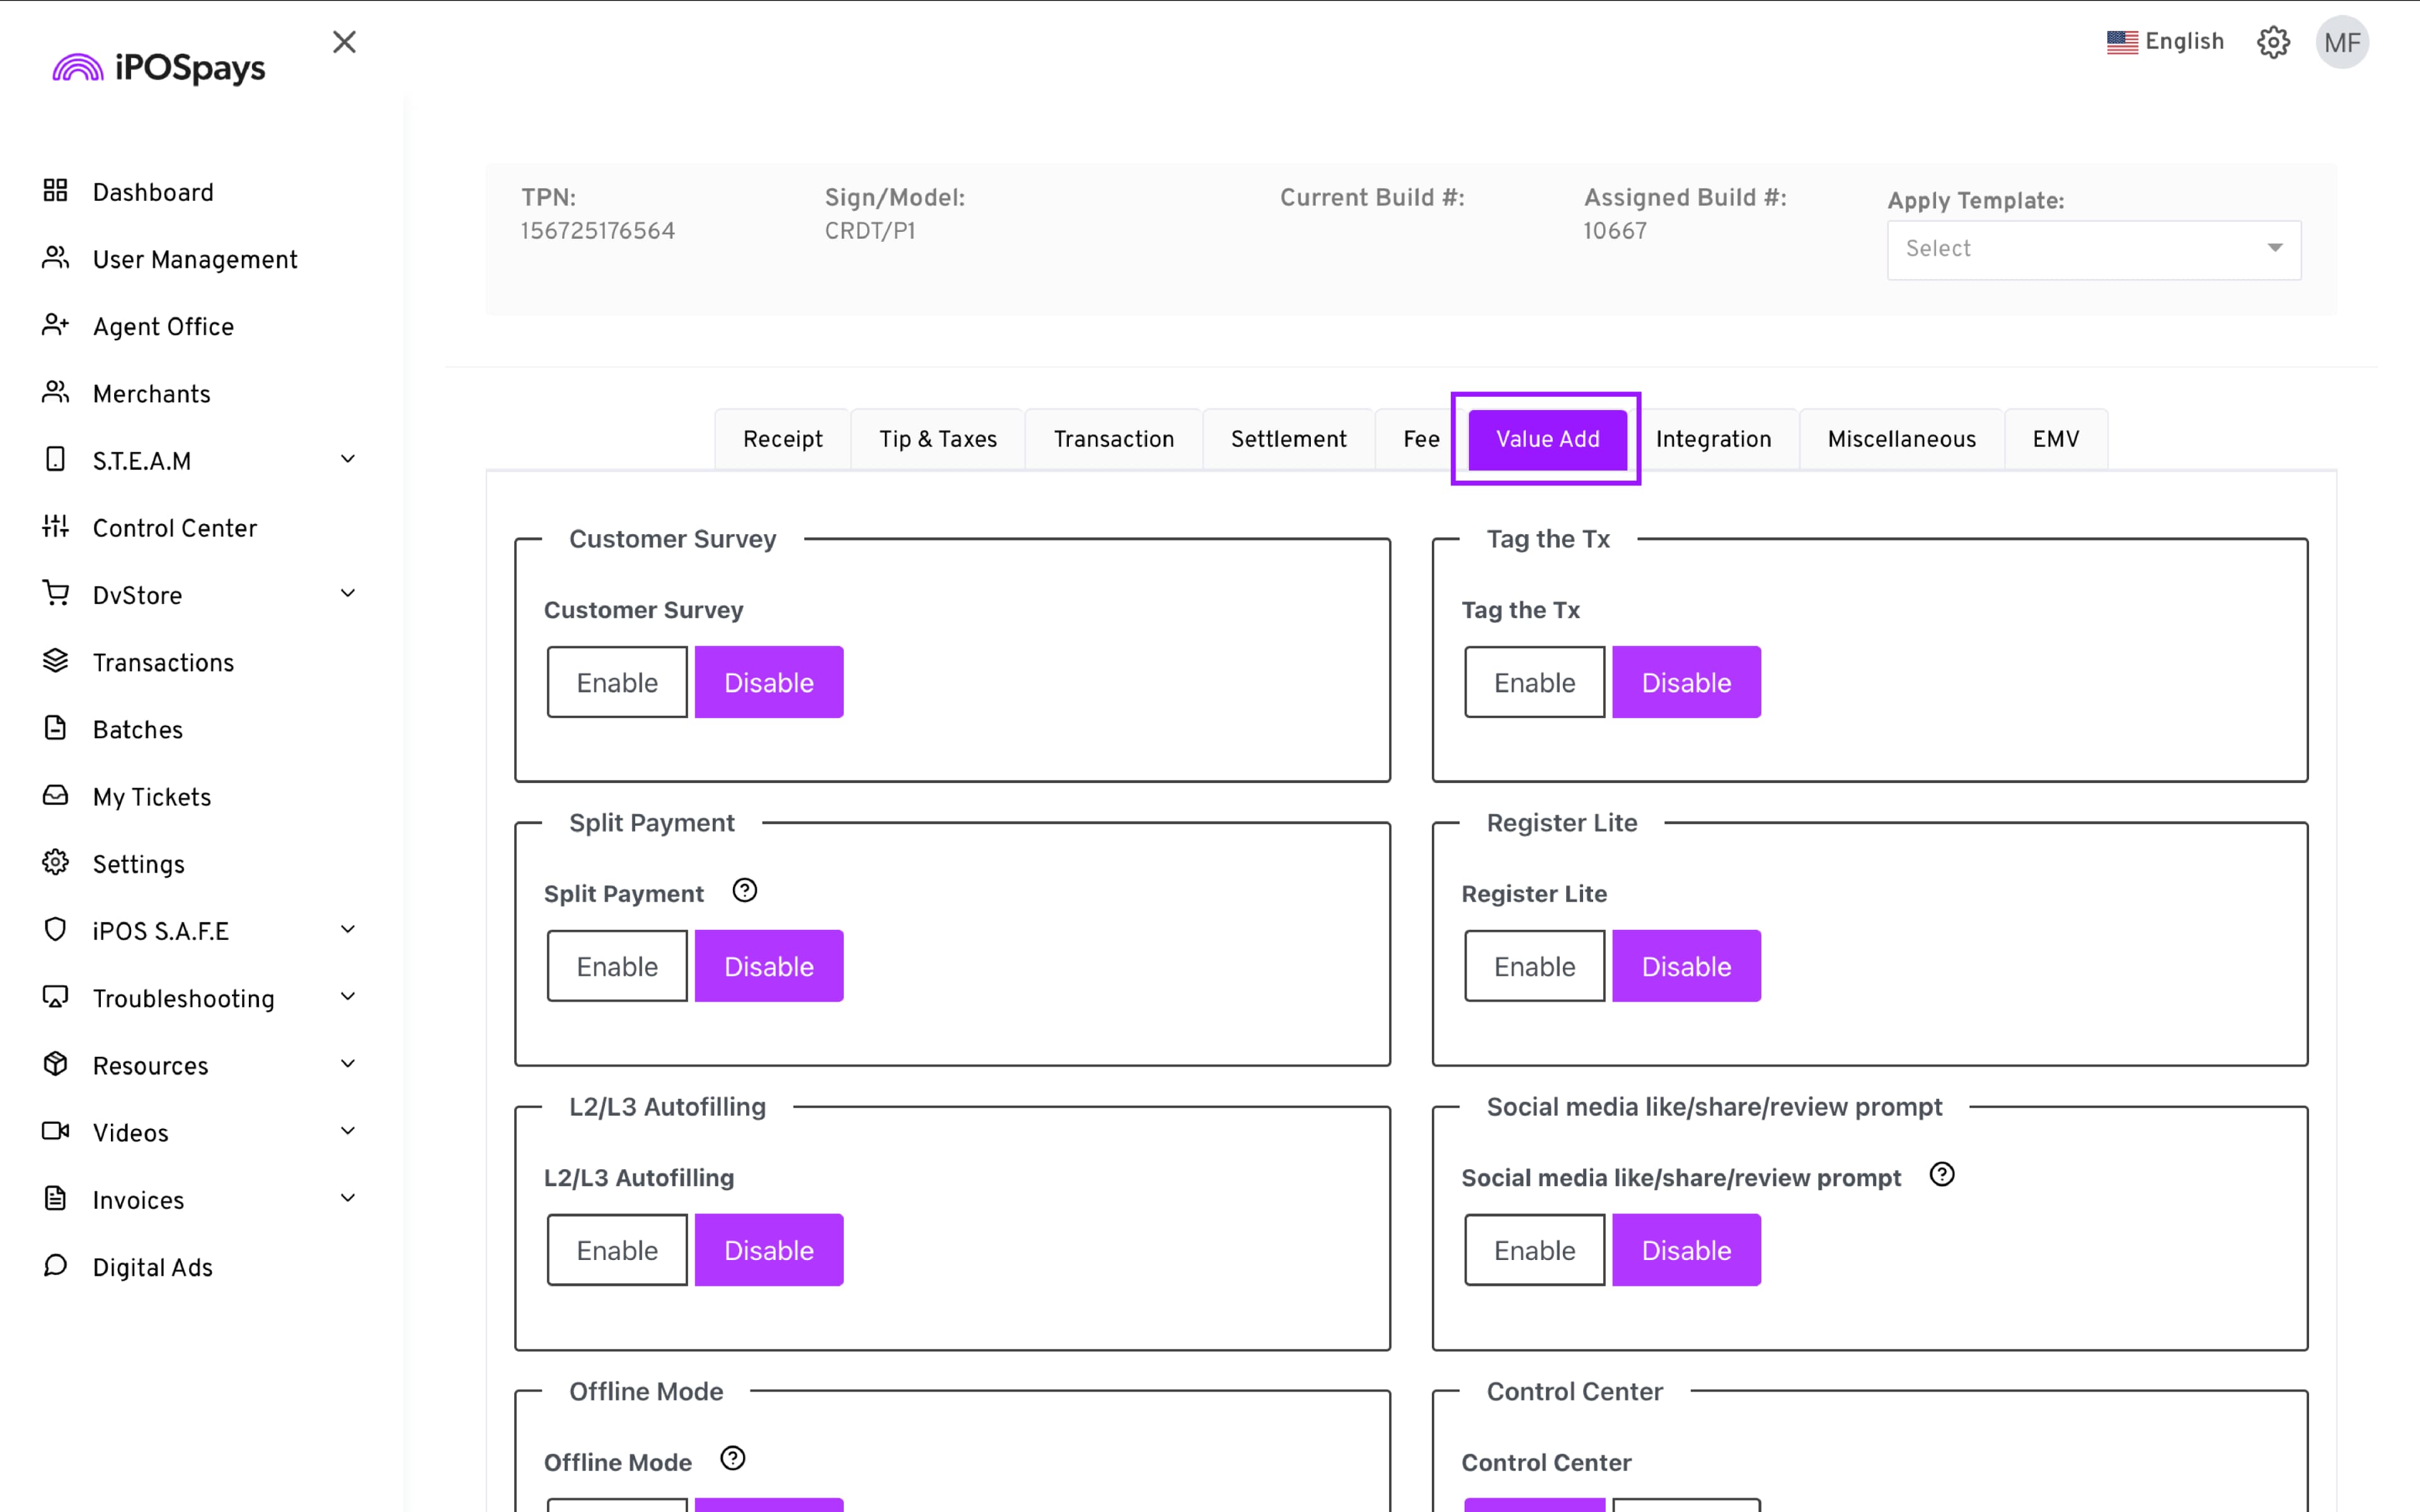Open the Merchants page link

pyautogui.click(x=151, y=394)
